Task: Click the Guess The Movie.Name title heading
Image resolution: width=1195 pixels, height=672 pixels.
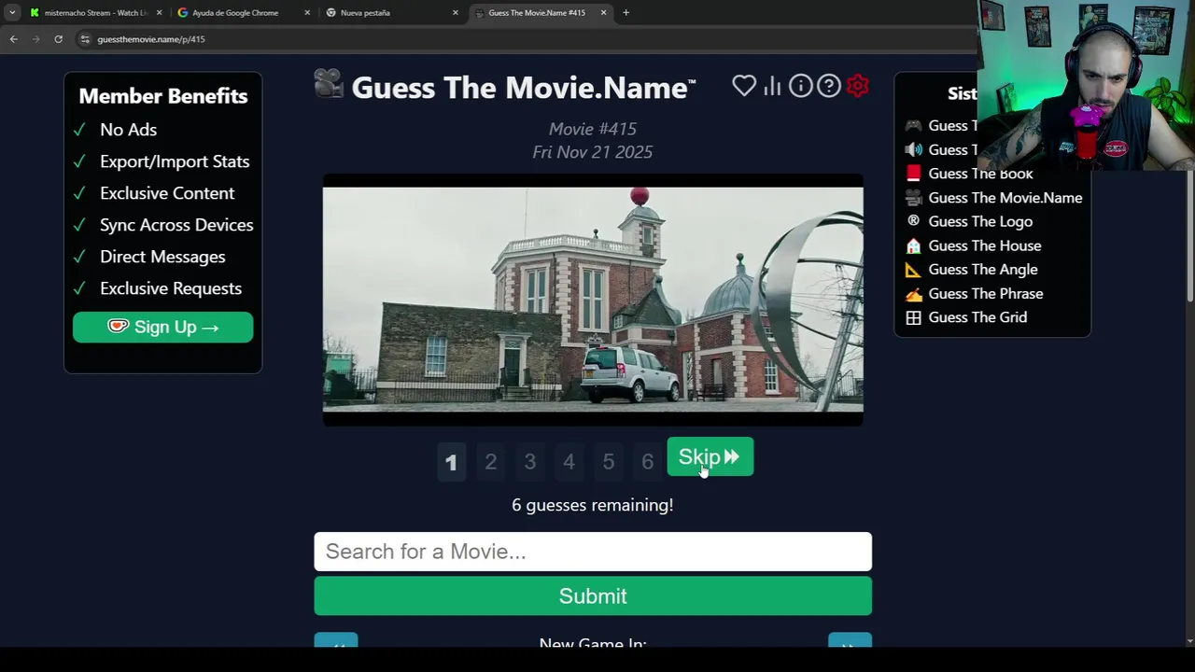Action: coord(523,87)
